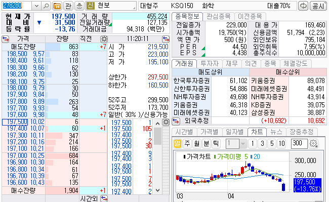329x202 pixels.
Task: Click the 매수상위 column header
Action: pyautogui.click(x=288, y=72)
